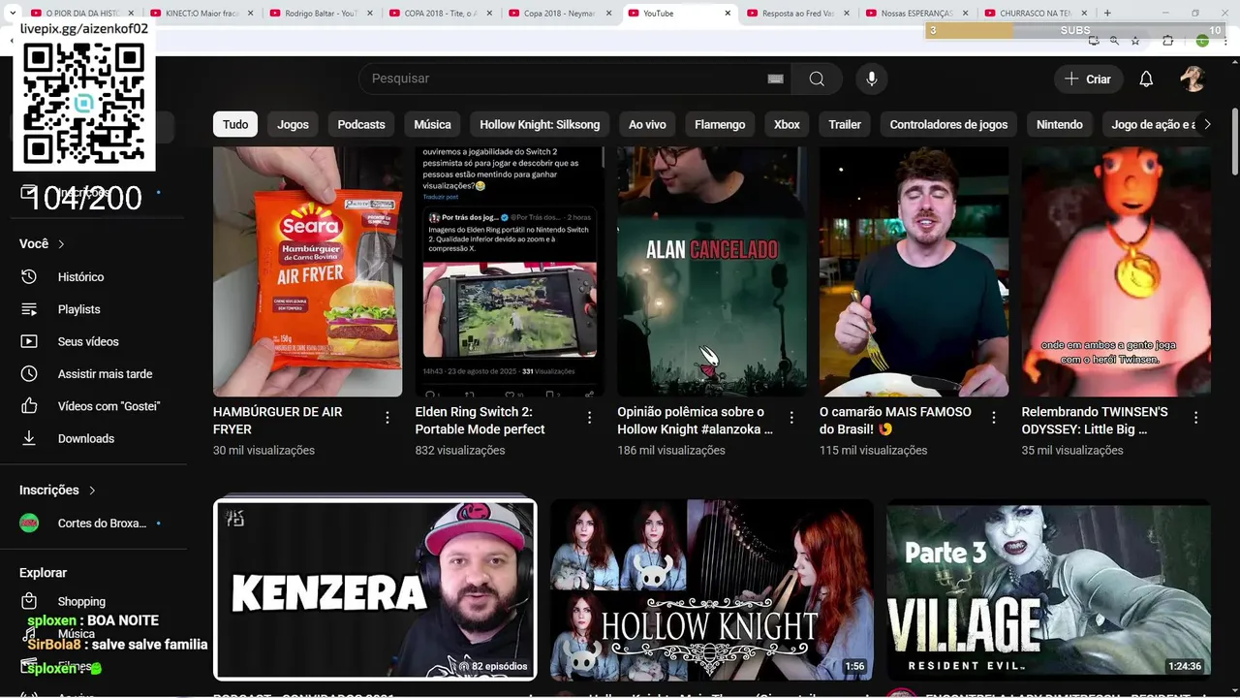Select the Jogos chip
Viewport: 1240px width, 698px height.
293,124
